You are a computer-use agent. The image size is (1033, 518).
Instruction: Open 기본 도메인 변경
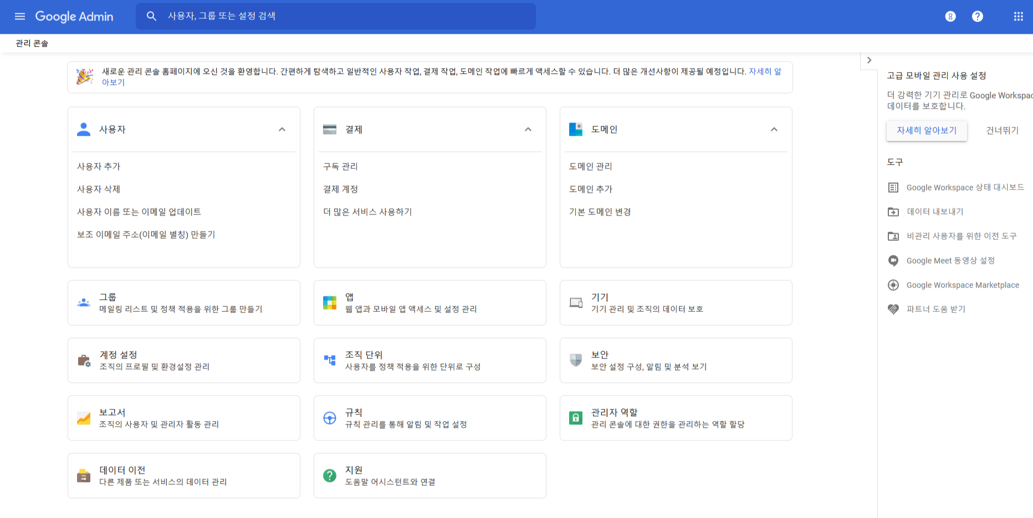pyautogui.click(x=600, y=212)
